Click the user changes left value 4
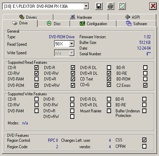159x156 pixels. [x=110, y=140]
